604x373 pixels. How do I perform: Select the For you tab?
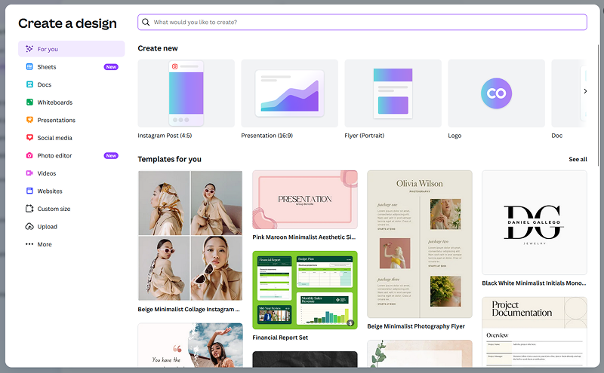[x=71, y=49]
